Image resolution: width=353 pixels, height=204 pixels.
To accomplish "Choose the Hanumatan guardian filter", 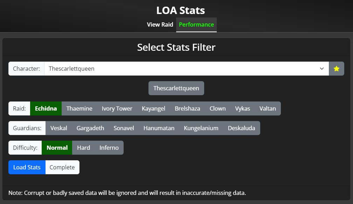I will point(159,128).
